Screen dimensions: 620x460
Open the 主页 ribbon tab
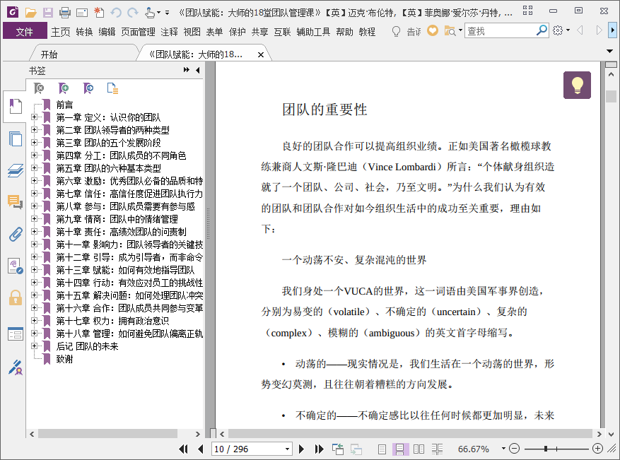(61, 32)
